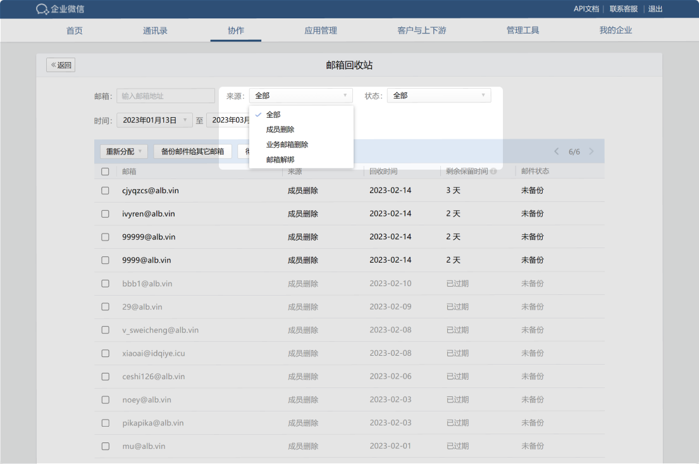The height and width of the screenshot is (464, 699).
Task: Select 邮箱解绑 from the source menu
Action: tap(281, 160)
